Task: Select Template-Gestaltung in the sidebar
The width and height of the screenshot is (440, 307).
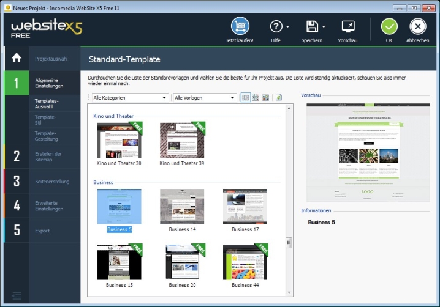Action: 47,136
